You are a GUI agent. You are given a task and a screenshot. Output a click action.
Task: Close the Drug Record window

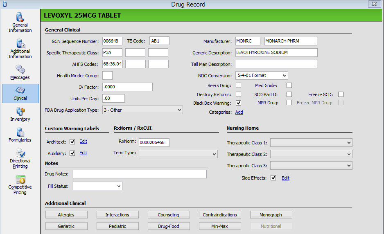374,4
